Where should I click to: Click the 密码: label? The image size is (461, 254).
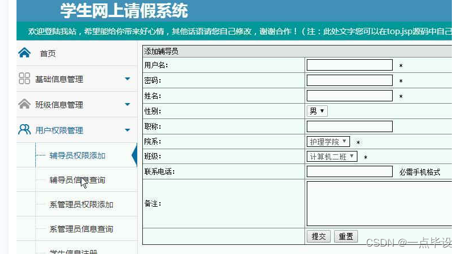click(x=153, y=80)
